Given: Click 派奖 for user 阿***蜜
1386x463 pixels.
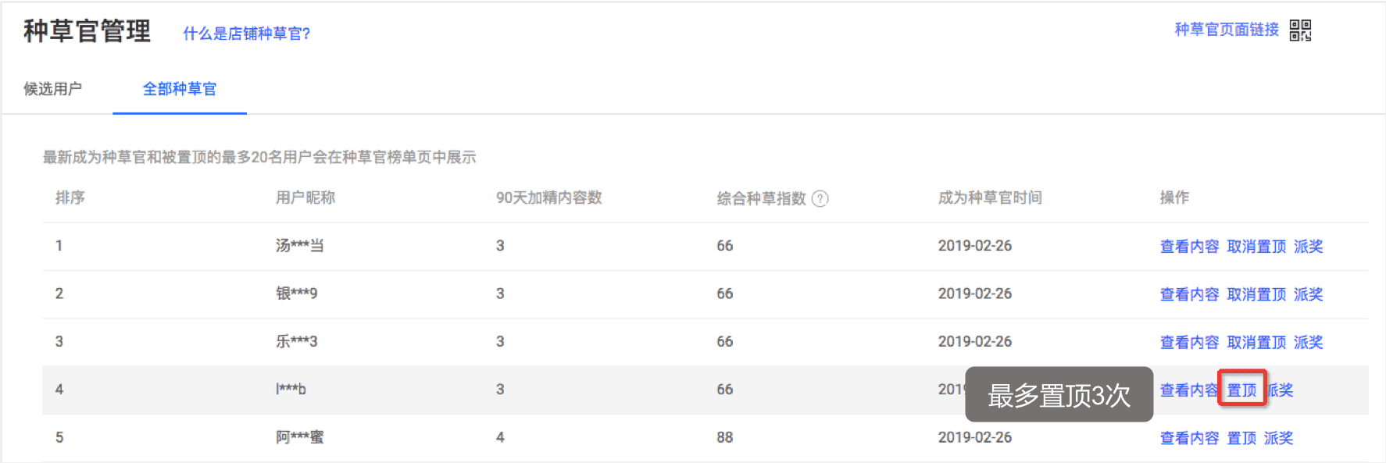Looking at the screenshot, I should pos(1278,439).
